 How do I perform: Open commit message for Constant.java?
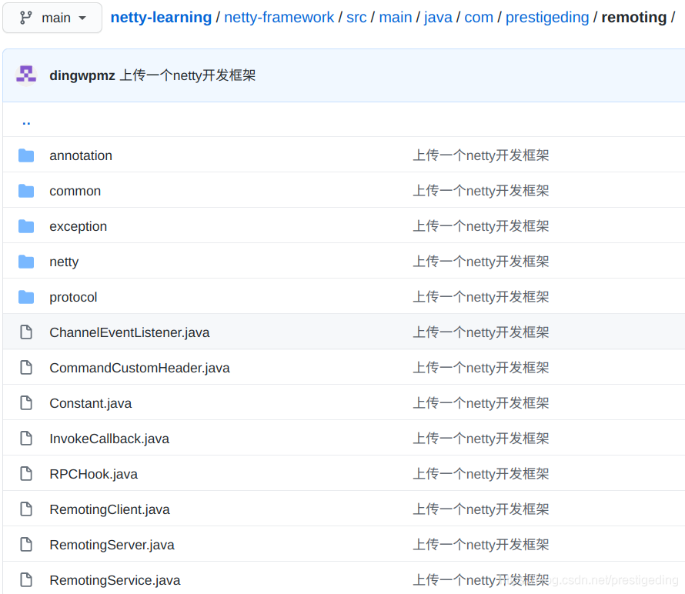point(481,402)
